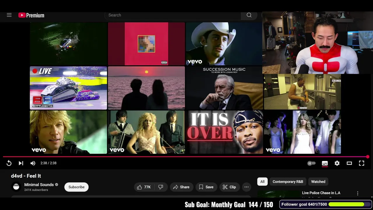Image resolution: width=373 pixels, height=210 pixels.
Task: Mute the video volume
Action: (33, 163)
